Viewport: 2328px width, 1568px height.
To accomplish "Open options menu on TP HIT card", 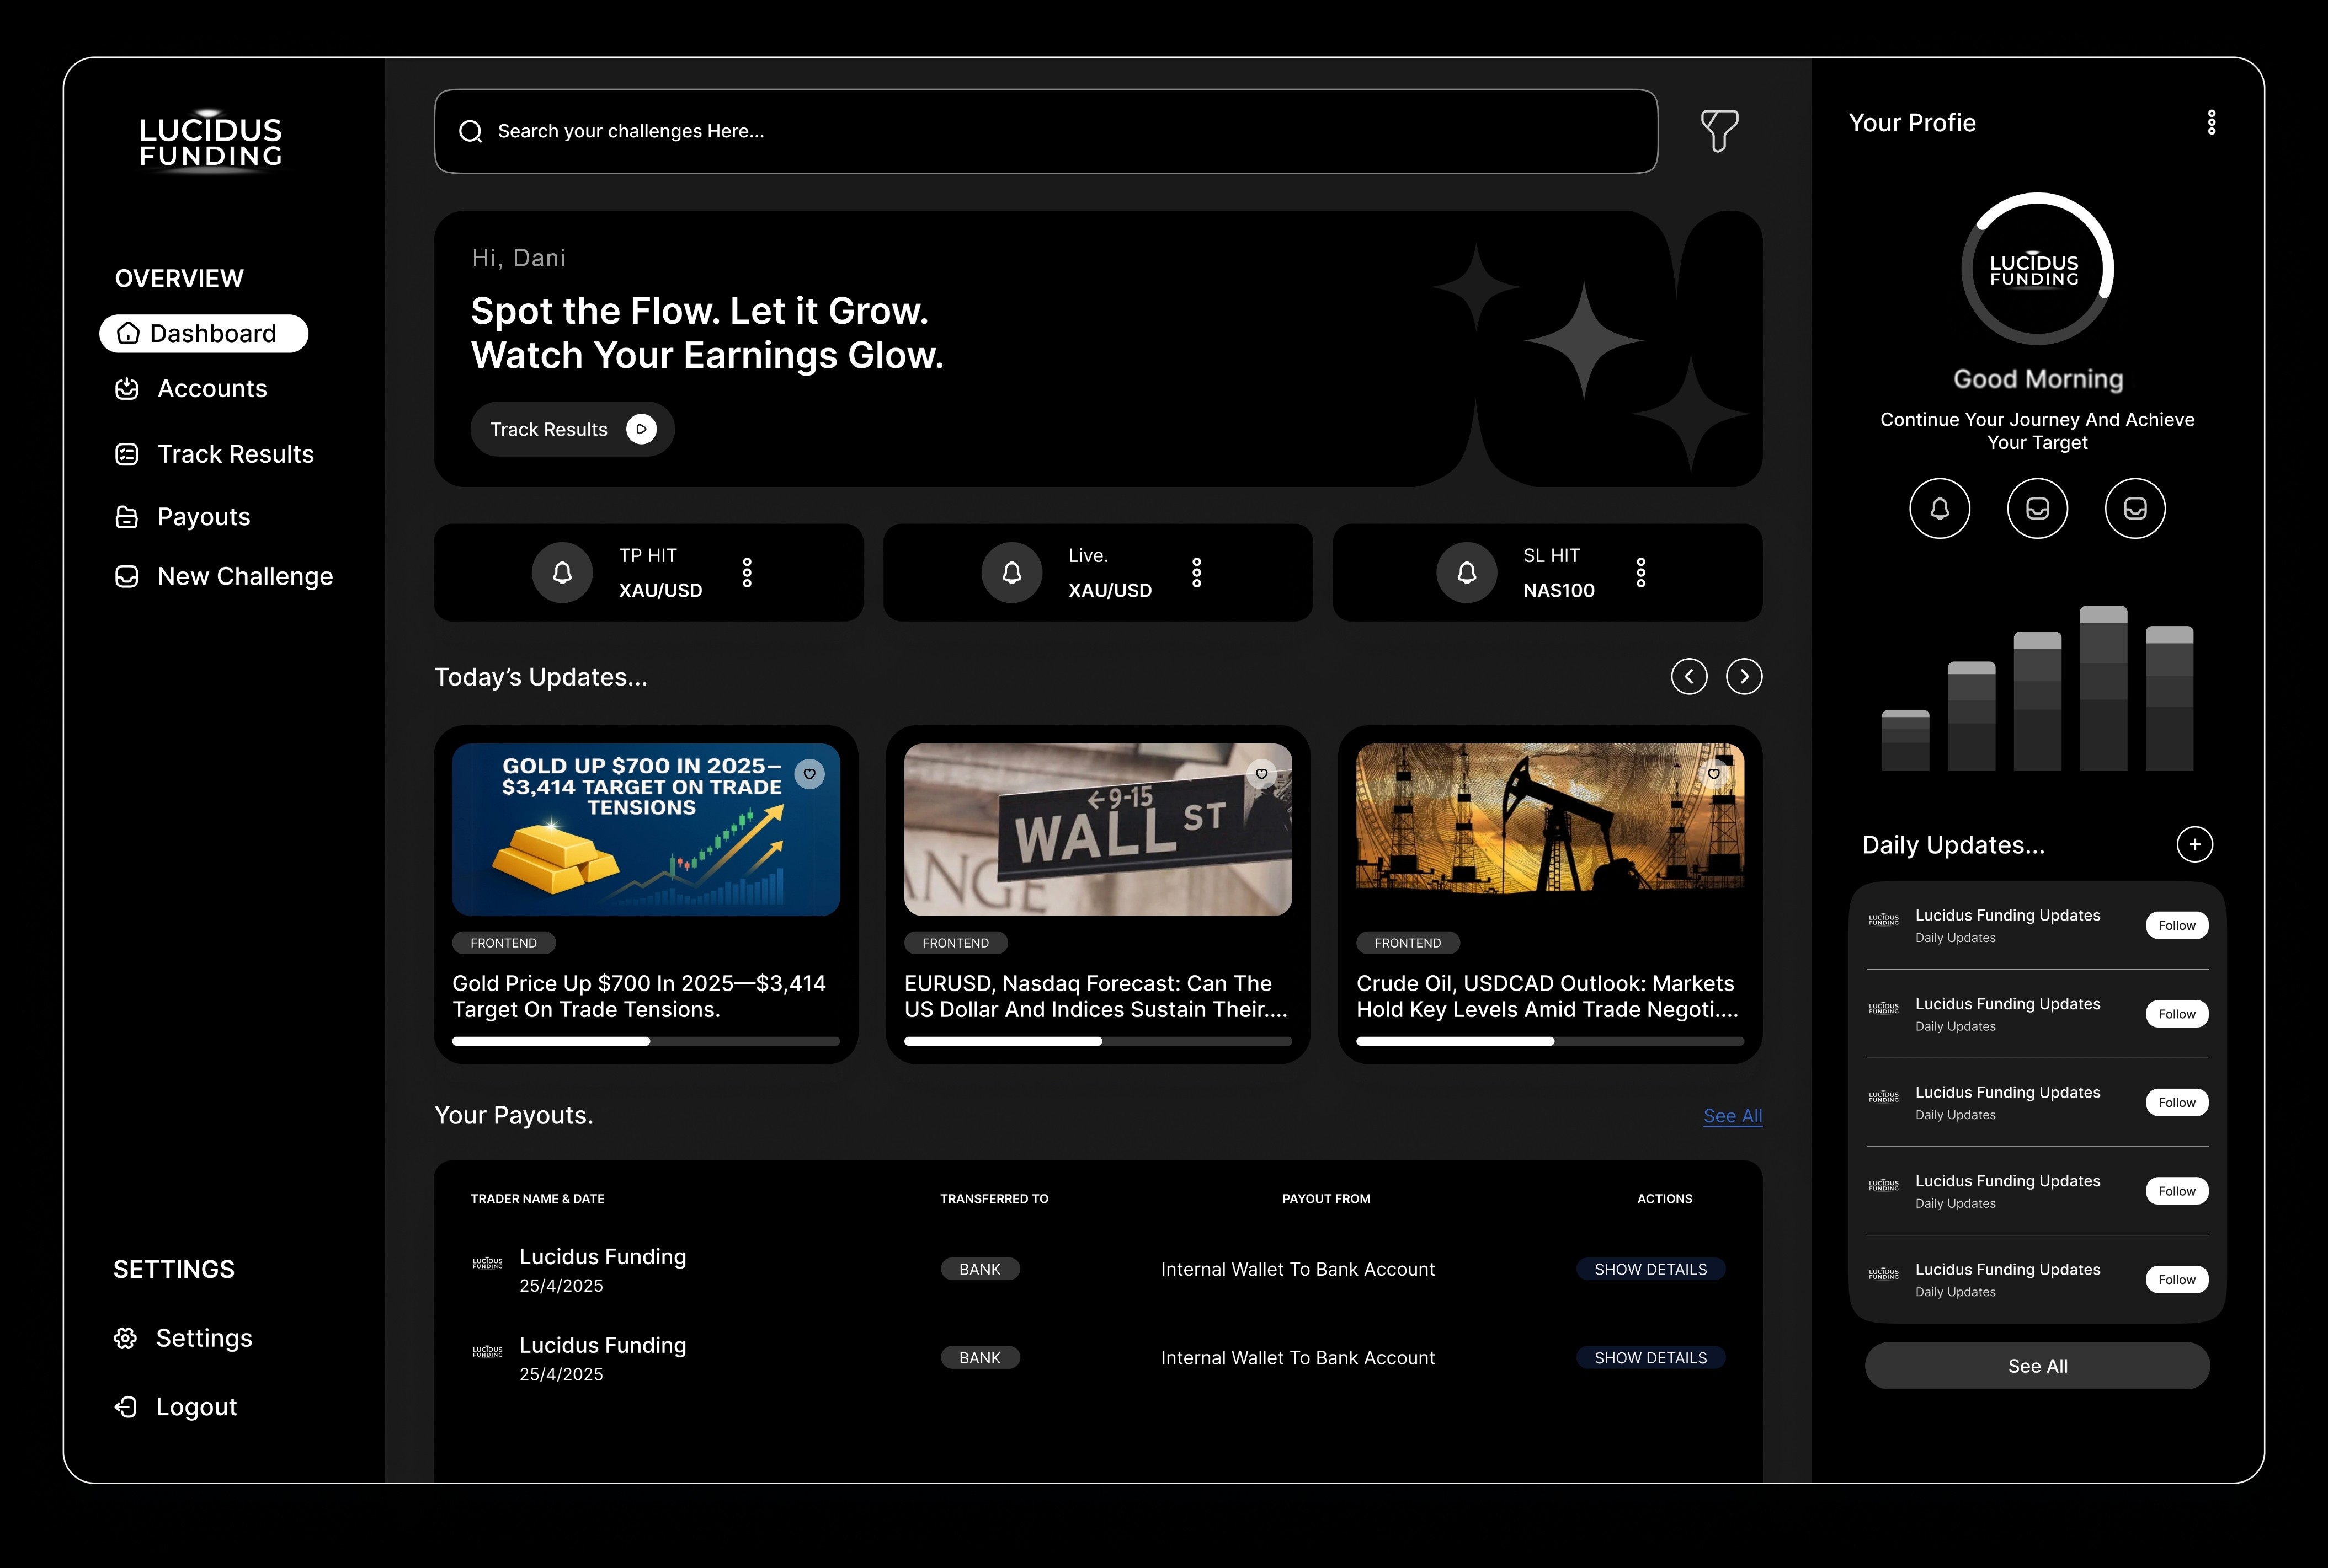I will click(x=747, y=573).
